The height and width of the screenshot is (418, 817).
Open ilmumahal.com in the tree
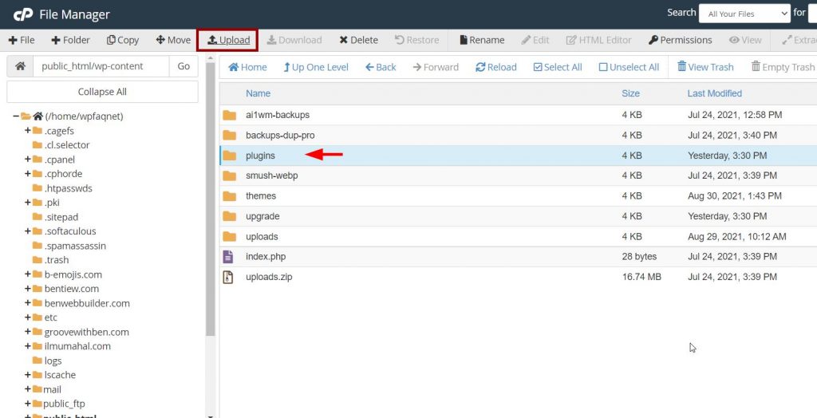77,346
